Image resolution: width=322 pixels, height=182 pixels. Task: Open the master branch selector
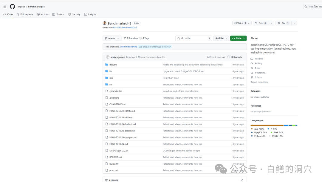[112, 38]
